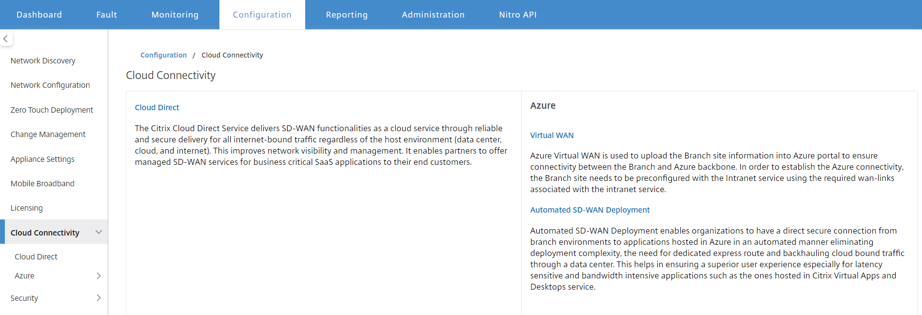Image resolution: width=922 pixels, height=315 pixels.
Task: Open the Cloud Direct heading link
Action: coord(157,107)
